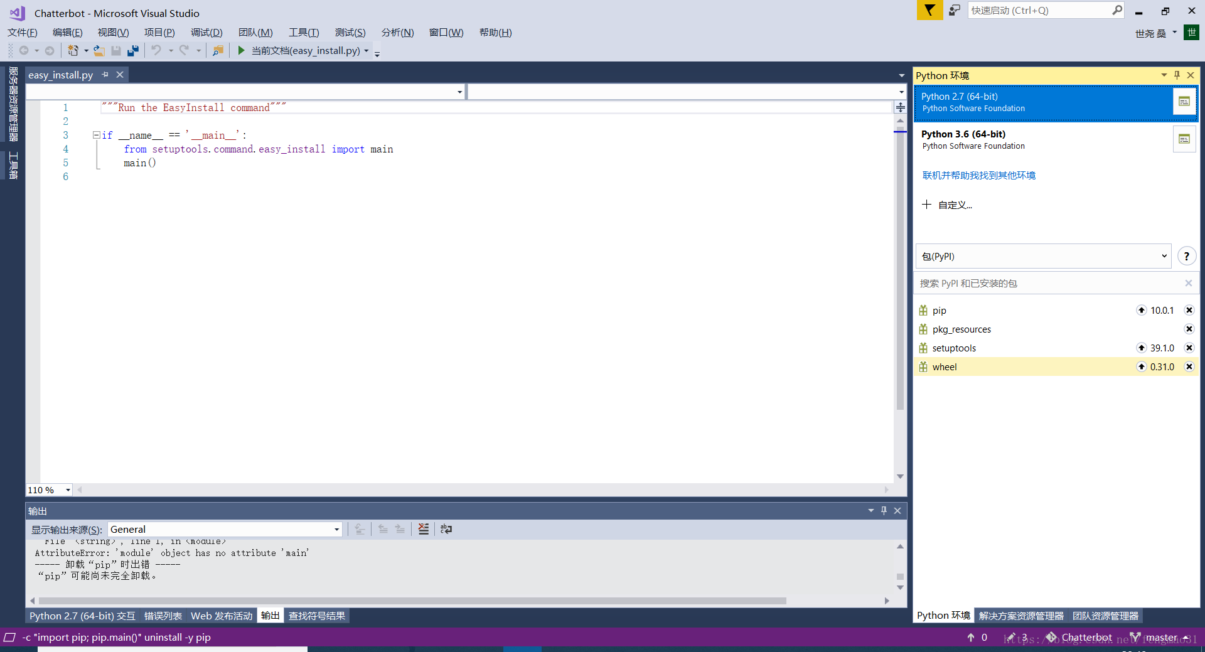Uninstall pip with its X icon
The width and height of the screenshot is (1205, 652).
point(1189,310)
